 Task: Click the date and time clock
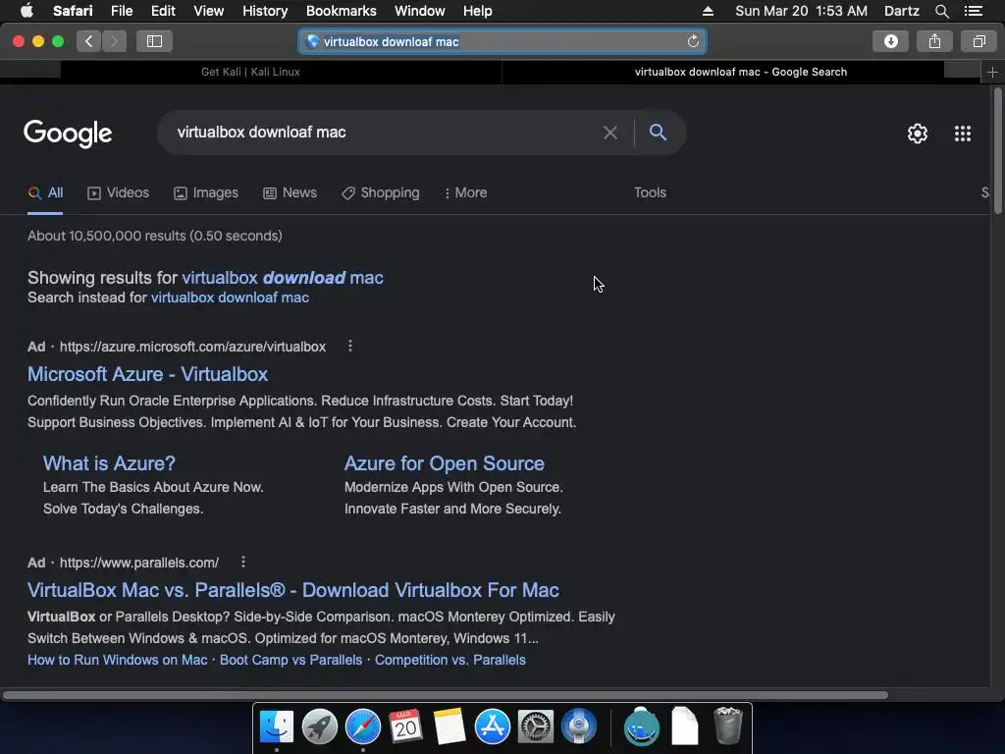tap(801, 11)
